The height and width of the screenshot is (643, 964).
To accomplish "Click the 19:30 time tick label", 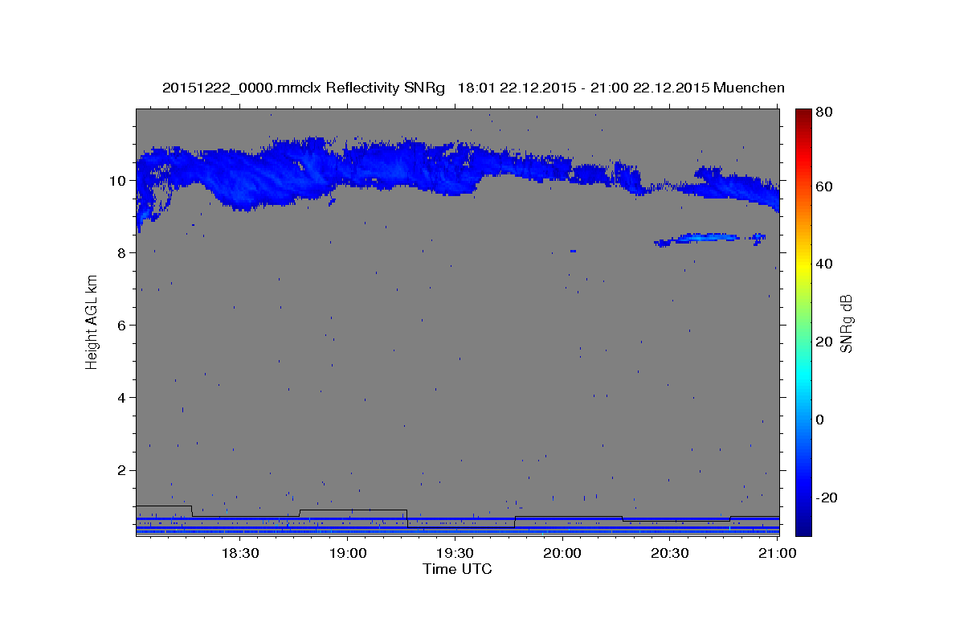I will (455, 554).
